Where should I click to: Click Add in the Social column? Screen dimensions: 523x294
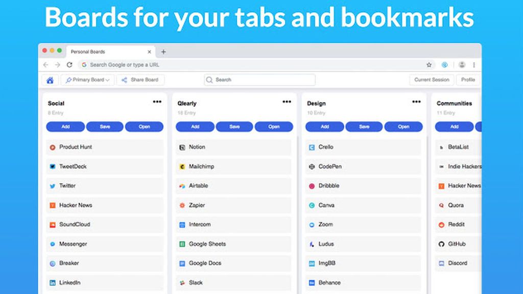coord(65,127)
